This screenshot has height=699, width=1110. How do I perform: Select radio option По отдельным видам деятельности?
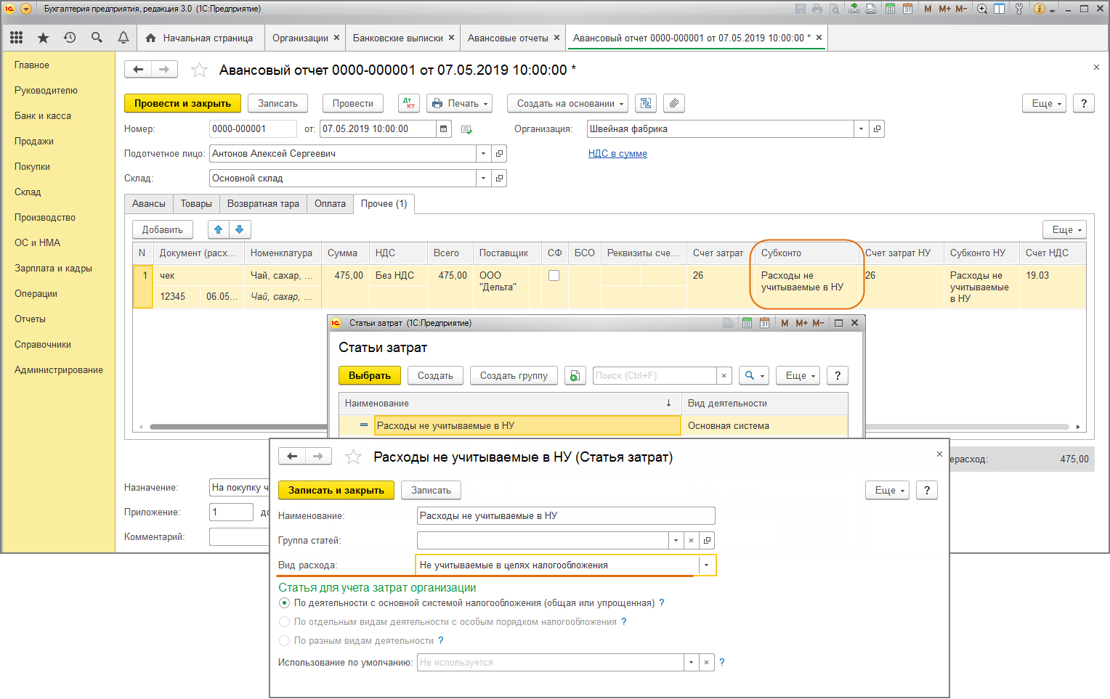[285, 622]
